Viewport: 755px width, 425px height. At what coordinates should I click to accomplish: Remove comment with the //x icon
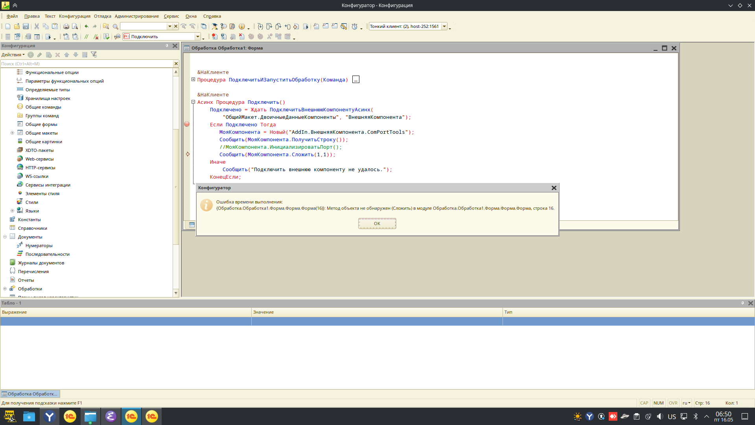[x=96, y=37]
